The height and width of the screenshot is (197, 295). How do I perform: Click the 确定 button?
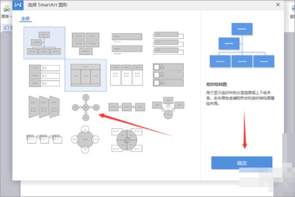point(241,163)
